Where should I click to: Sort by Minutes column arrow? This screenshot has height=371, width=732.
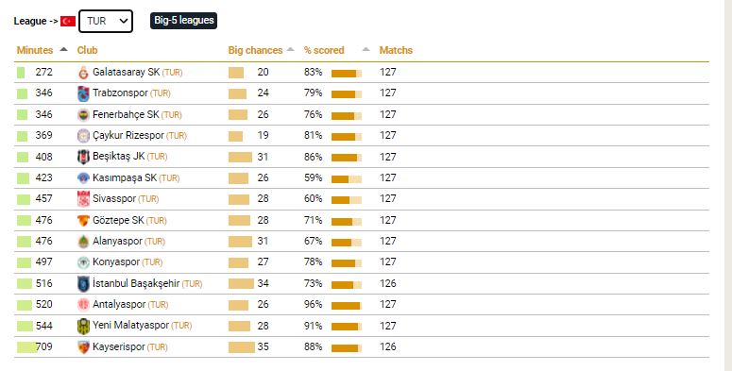[x=64, y=49]
